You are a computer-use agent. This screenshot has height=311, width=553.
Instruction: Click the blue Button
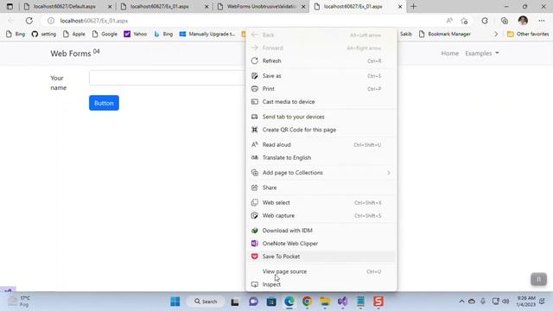[x=104, y=103]
